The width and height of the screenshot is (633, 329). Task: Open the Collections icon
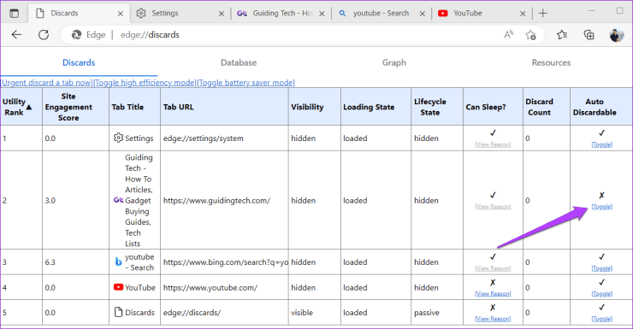pos(589,35)
